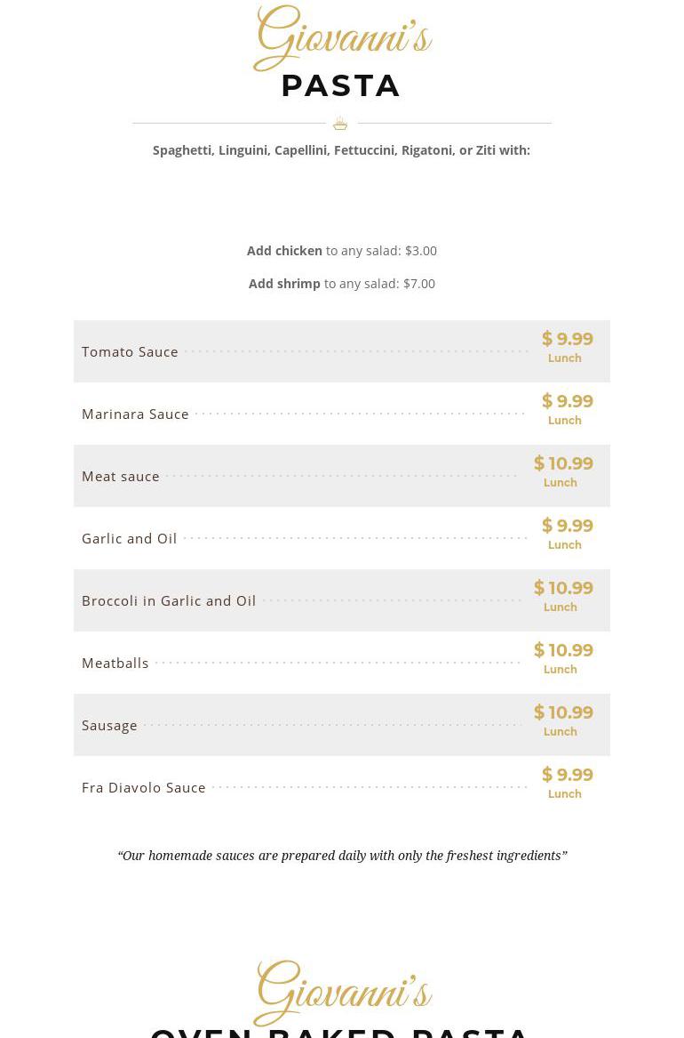Select the Marinara Sauce menu item
This screenshot has height=1038, width=684.
136,414
